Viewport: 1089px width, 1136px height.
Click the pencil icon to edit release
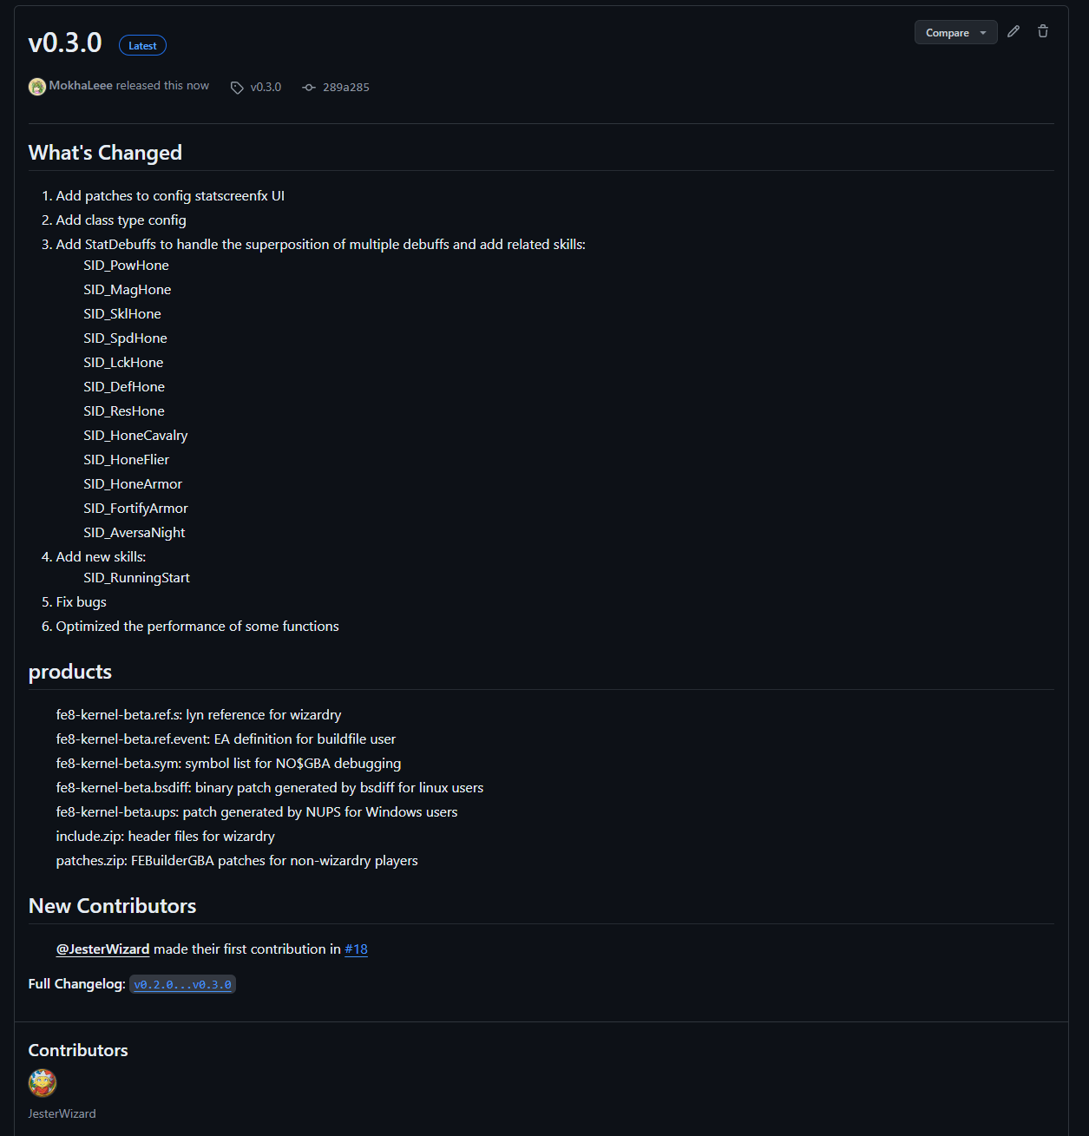(x=1014, y=32)
